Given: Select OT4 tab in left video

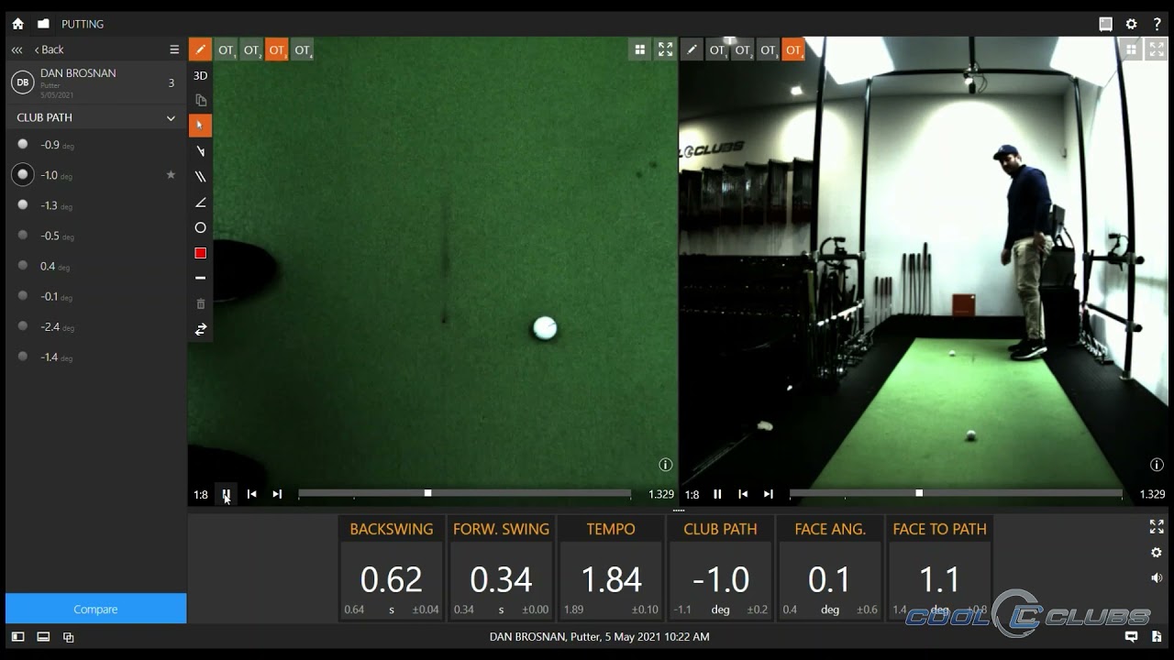Looking at the screenshot, I should click(303, 50).
